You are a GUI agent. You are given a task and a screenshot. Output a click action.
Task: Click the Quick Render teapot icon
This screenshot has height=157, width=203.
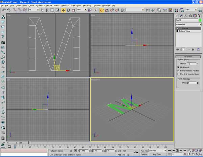200,10
